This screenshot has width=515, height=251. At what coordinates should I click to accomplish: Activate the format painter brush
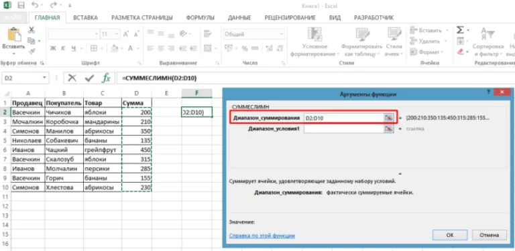pyautogui.click(x=32, y=52)
